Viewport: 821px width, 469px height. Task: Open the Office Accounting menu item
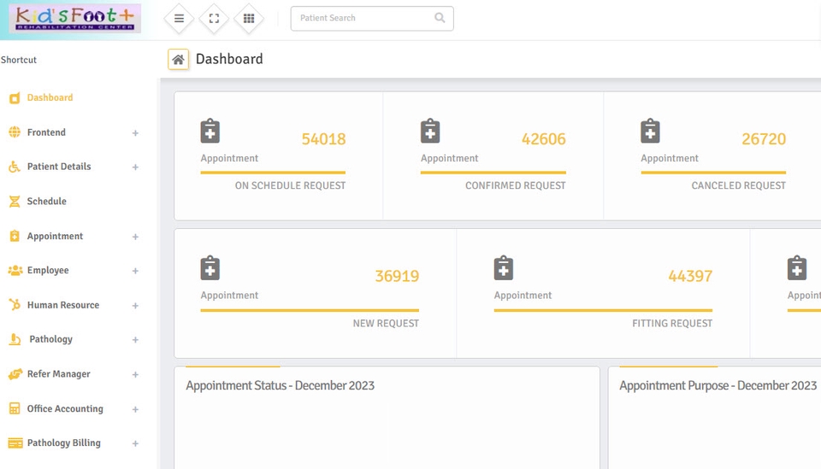coord(65,408)
